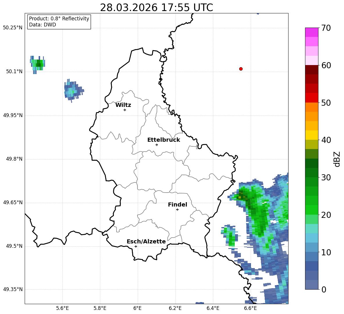The height and width of the screenshot is (314, 344).
Task: Click the 49.35°N latitude label
Action: (13, 289)
